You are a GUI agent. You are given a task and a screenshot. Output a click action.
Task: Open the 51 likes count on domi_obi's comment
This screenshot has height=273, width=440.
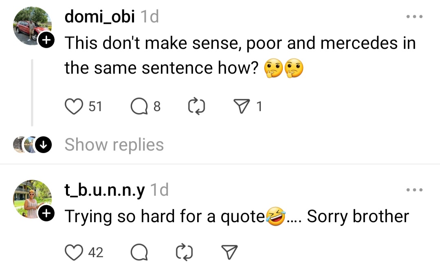pyautogui.click(x=95, y=107)
